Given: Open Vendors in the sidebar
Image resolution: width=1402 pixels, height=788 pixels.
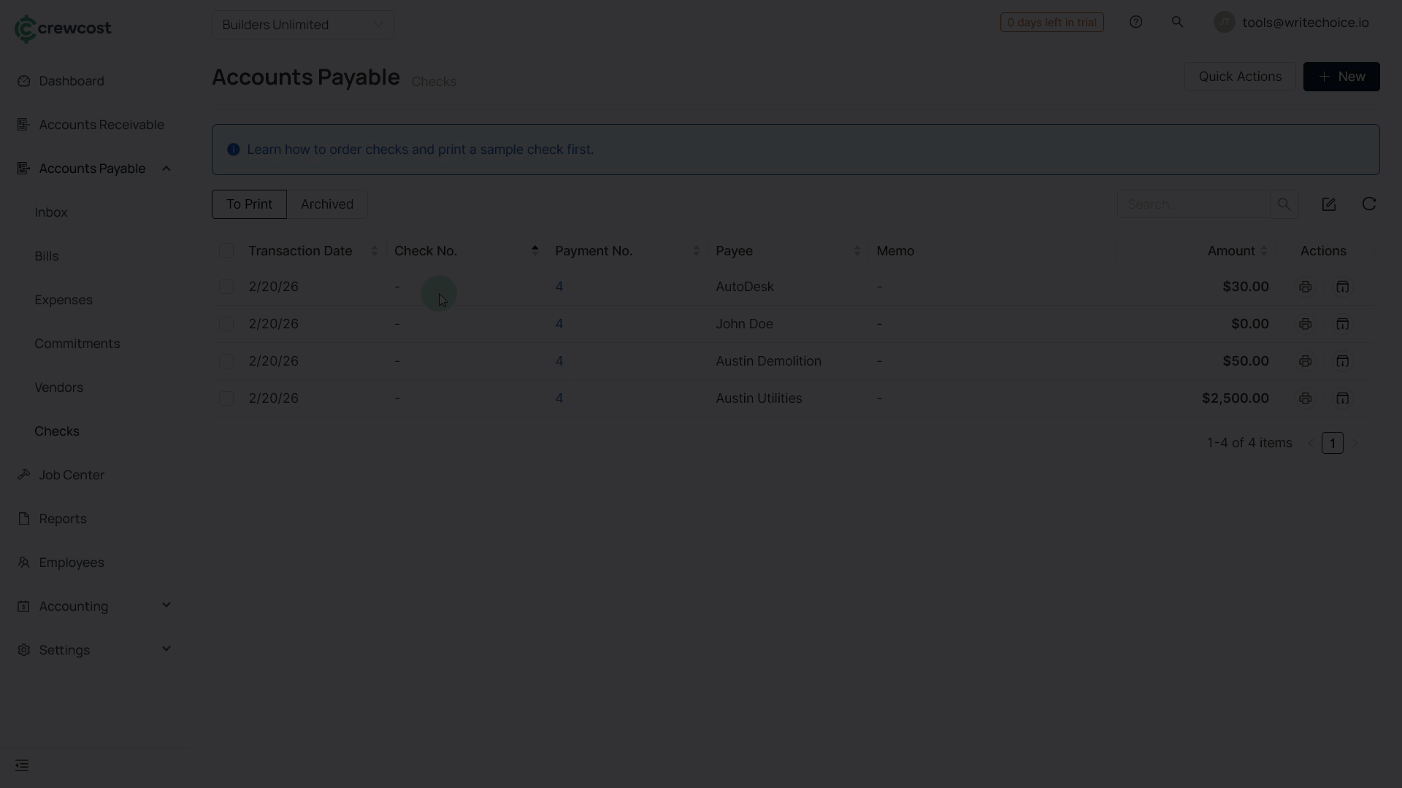Looking at the screenshot, I should [58, 387].
